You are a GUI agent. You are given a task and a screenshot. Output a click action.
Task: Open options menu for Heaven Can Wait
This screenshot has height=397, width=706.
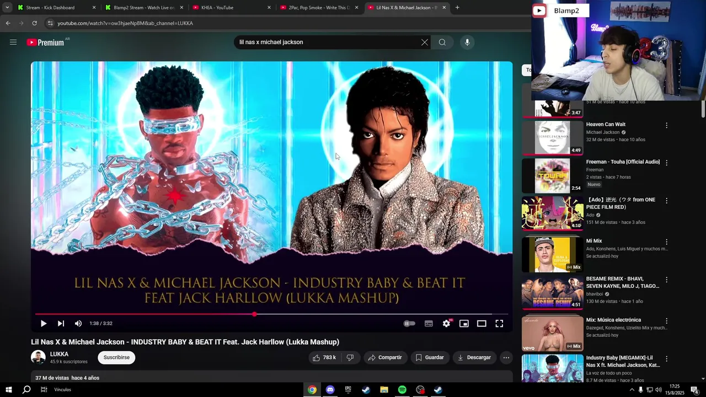[666, 125]
